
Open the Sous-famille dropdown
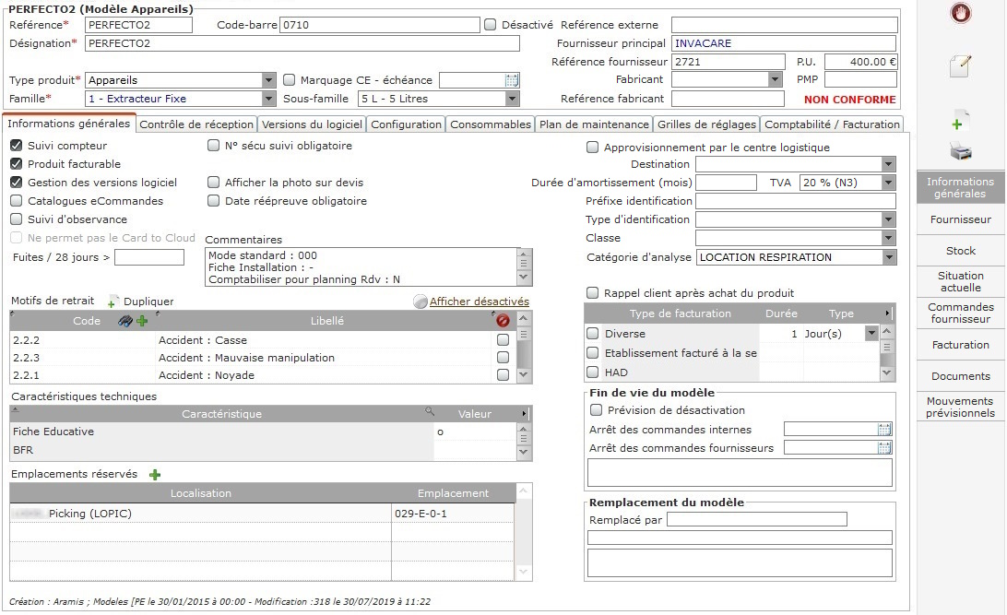512,99
